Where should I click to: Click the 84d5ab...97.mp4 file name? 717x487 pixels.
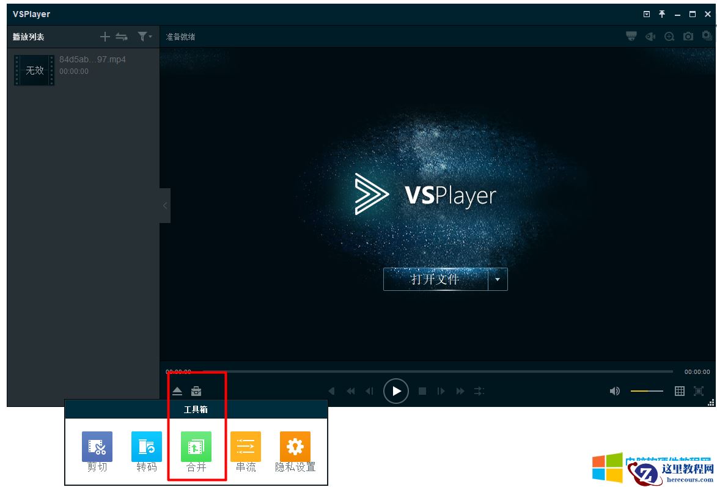pyautogui.click(x=92, y=59)
